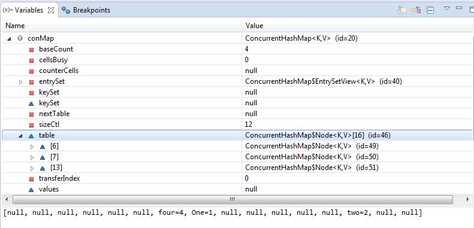
Task: Select the nextTable field row
Action: [237, 114]
